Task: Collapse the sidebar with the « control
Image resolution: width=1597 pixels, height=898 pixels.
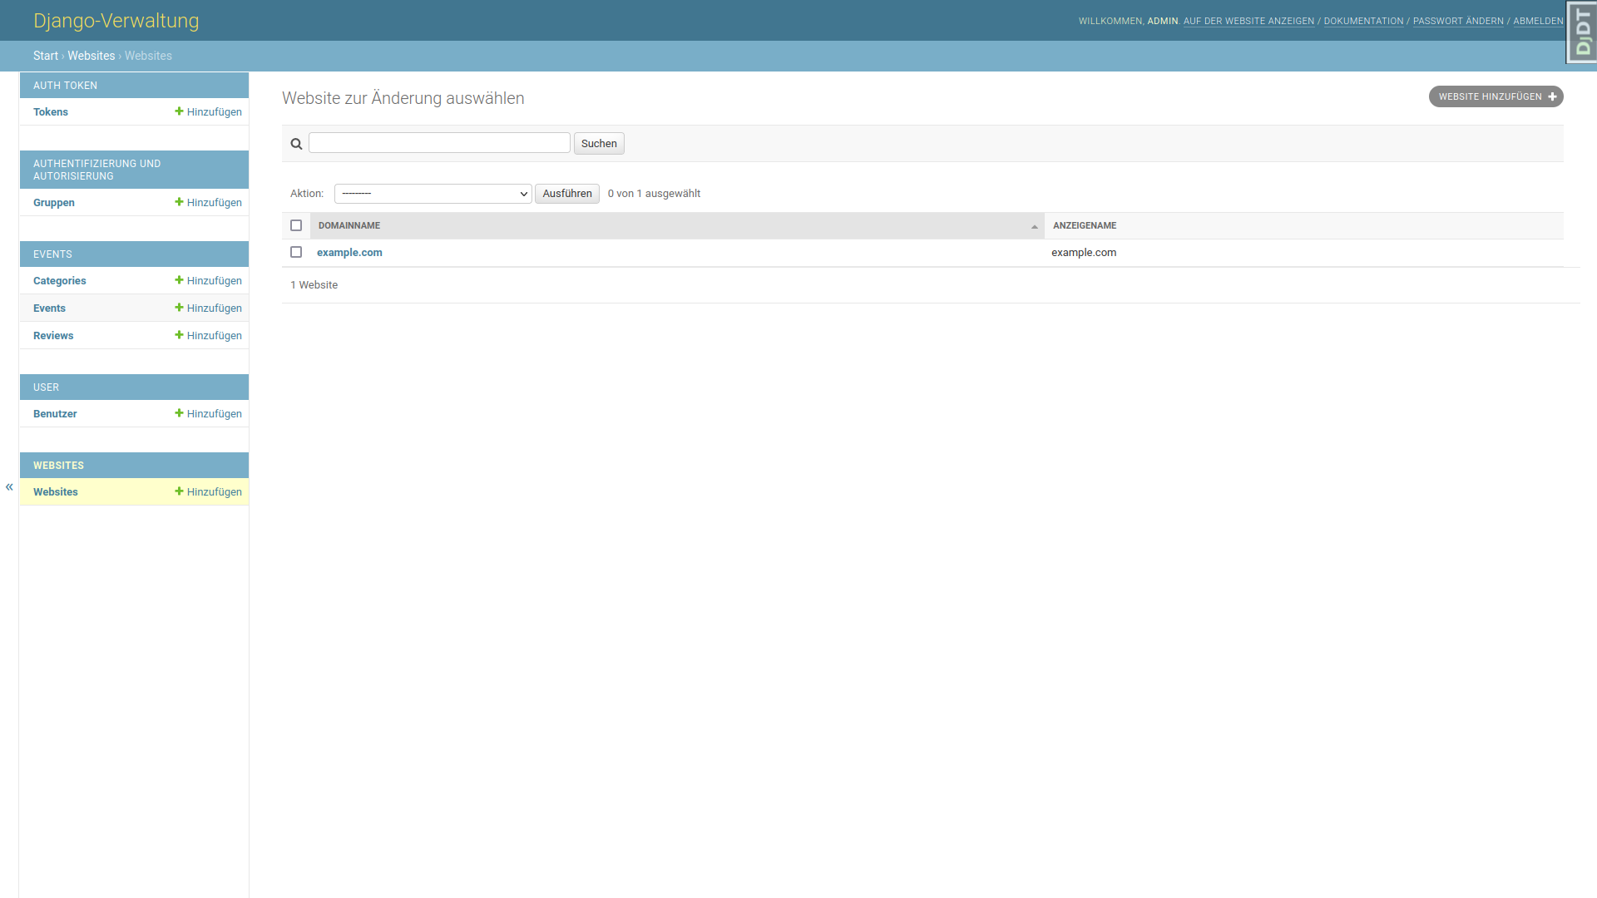Action: [x=8, y=486]
